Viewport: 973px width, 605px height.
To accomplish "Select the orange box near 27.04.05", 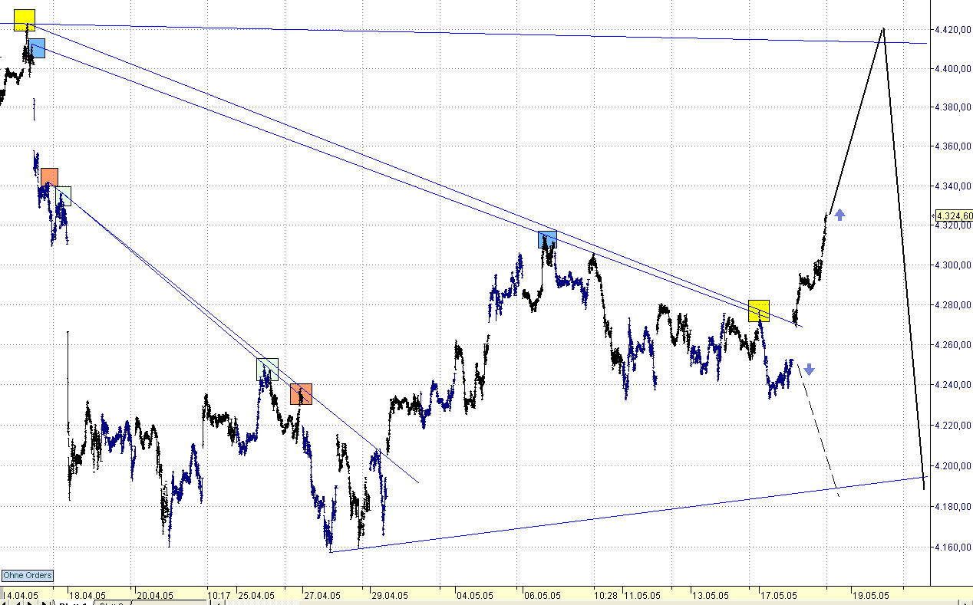I will (299, 393).
